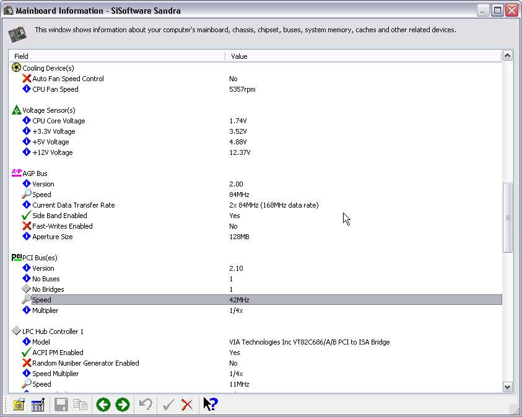The image size is (522, 417).
Task: Select the CPU Core Voltage row
Action: point(58,121)
